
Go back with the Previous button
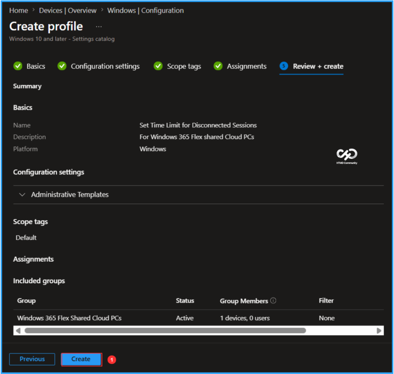[x=32, y=359]
